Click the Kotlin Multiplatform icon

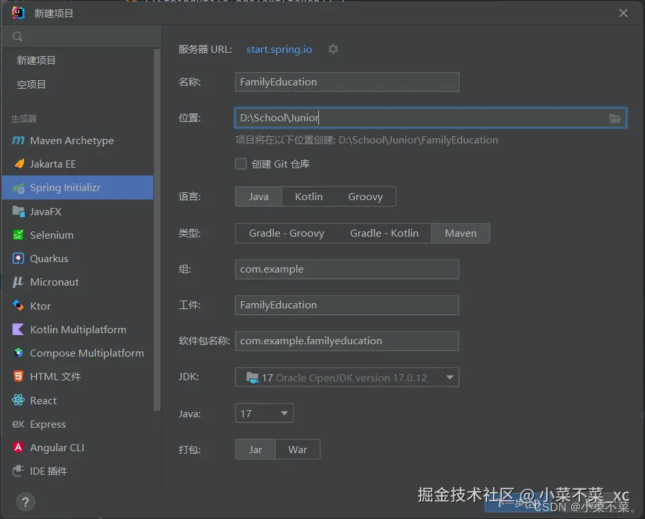[x=18, y=329]
